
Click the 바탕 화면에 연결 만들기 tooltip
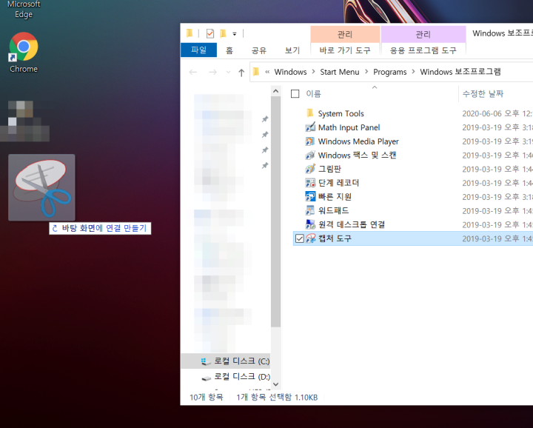click(x=100, y=228)
